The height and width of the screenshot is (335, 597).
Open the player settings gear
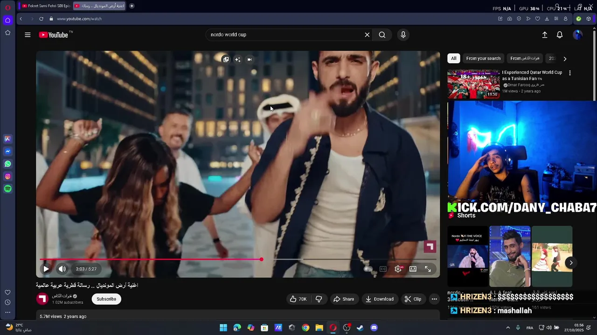point(398,269)
